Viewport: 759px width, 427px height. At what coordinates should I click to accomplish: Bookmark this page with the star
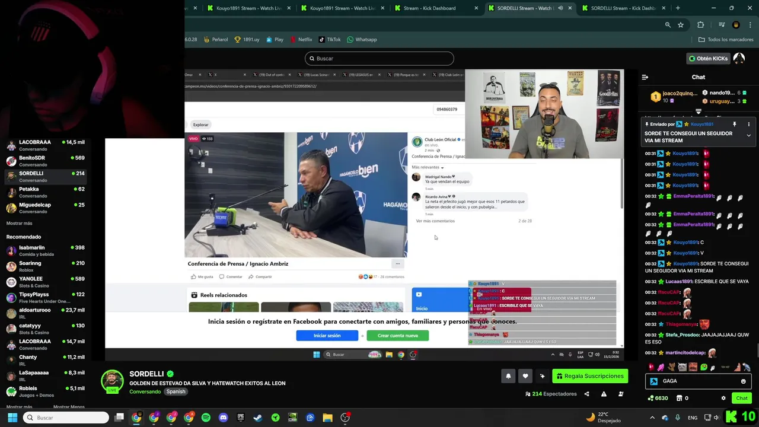pyautogui.click(x=681, y=25)
